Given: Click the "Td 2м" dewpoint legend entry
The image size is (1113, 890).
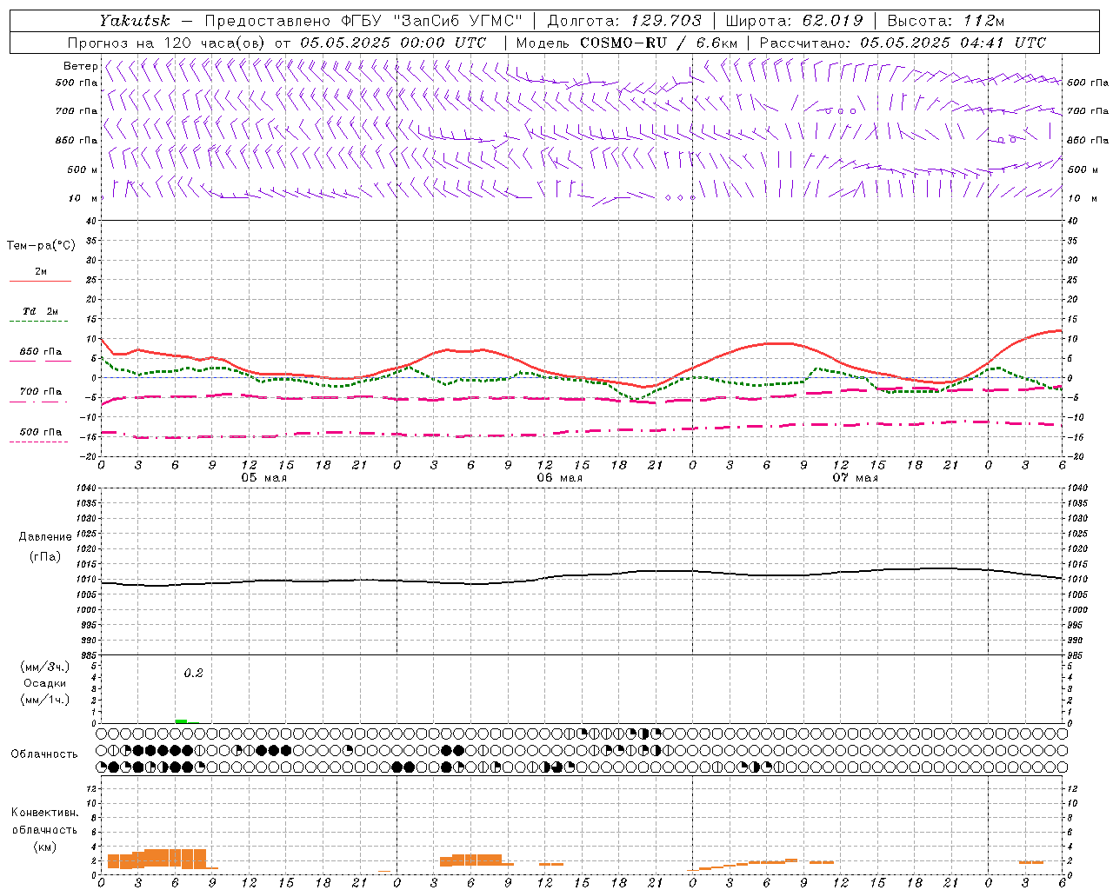Looking at the screenshot, I should point(40,311).
